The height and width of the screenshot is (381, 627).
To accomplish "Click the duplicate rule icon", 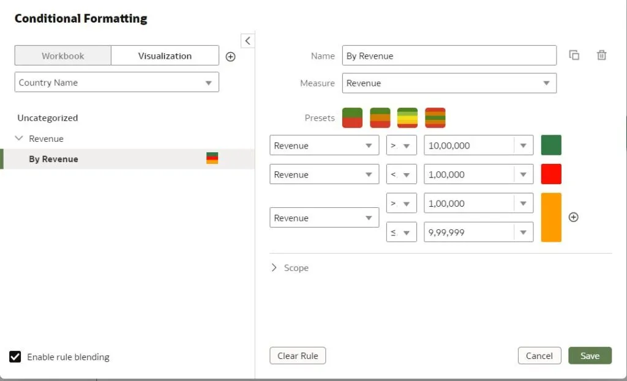I will [574, 56].
